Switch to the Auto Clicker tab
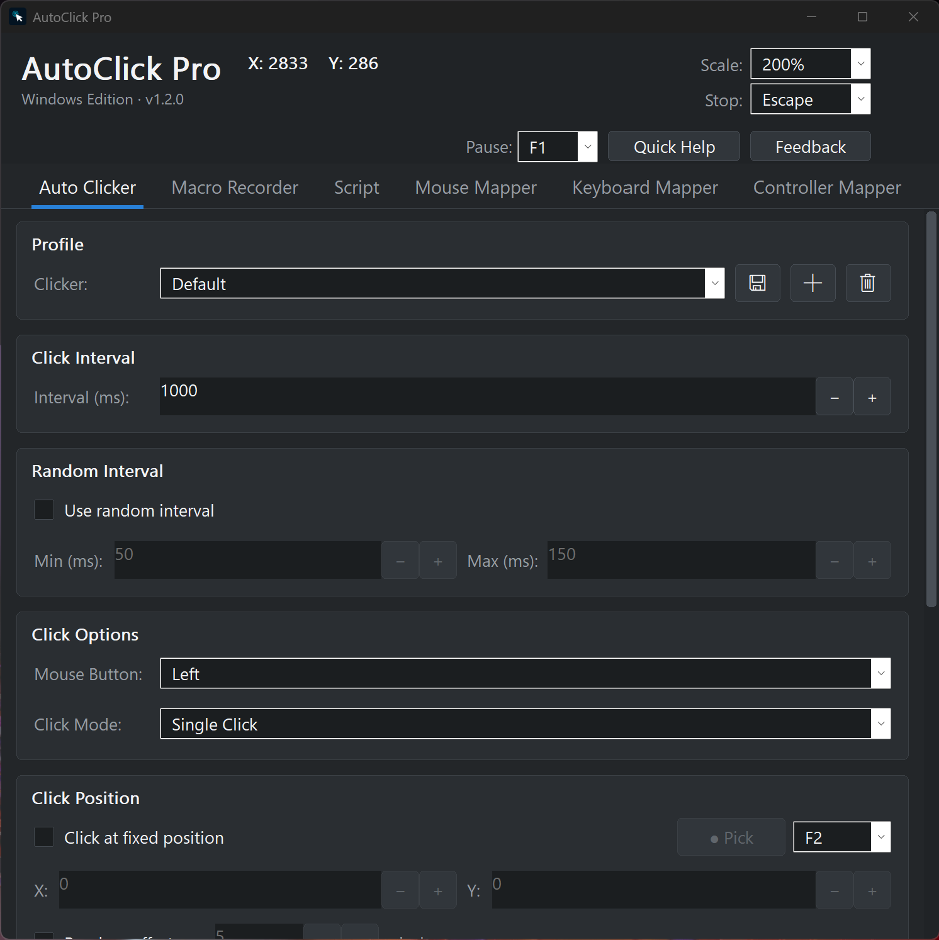This screenshot has height=940, width=939. click(87, 187)
